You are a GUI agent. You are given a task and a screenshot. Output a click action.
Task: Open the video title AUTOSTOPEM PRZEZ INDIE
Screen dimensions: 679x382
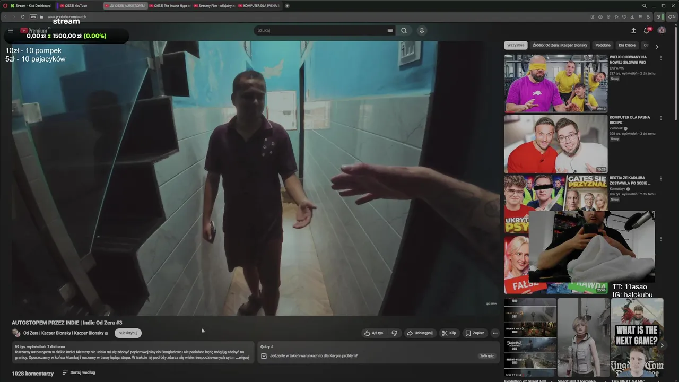[67, 323]
